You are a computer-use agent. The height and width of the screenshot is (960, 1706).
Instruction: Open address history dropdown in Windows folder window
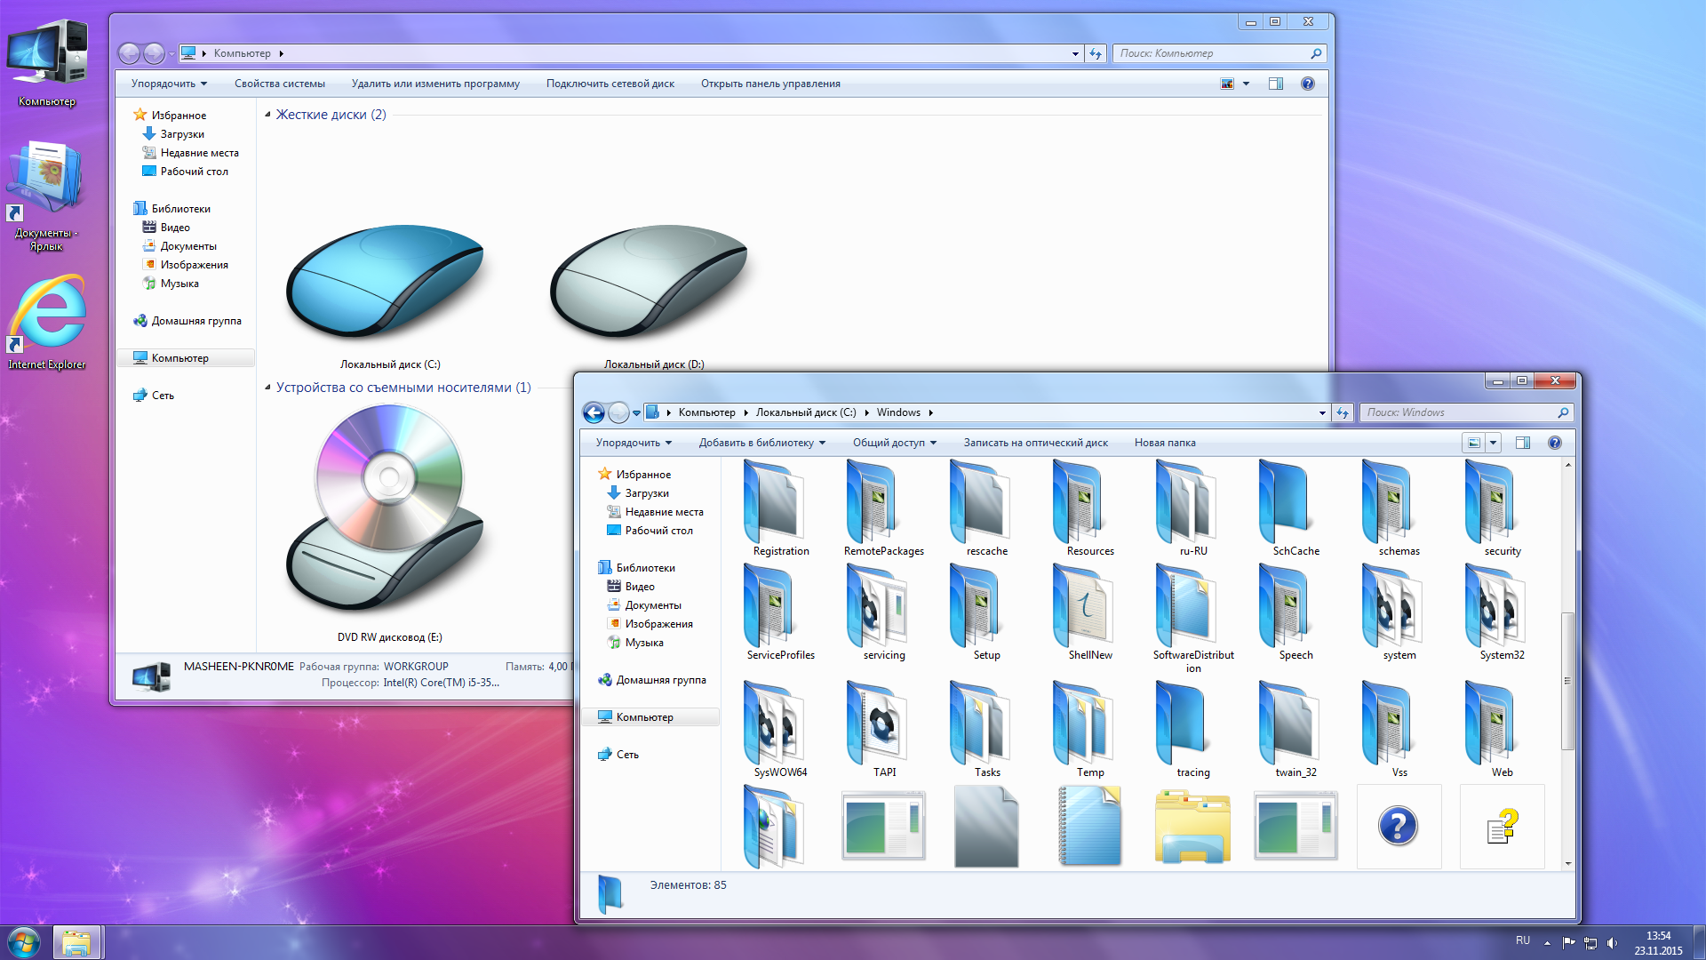click(1322, 412)
